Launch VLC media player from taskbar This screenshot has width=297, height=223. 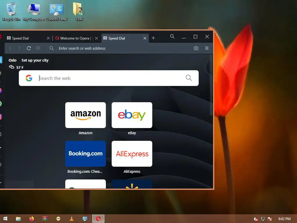tap(72, 219)
